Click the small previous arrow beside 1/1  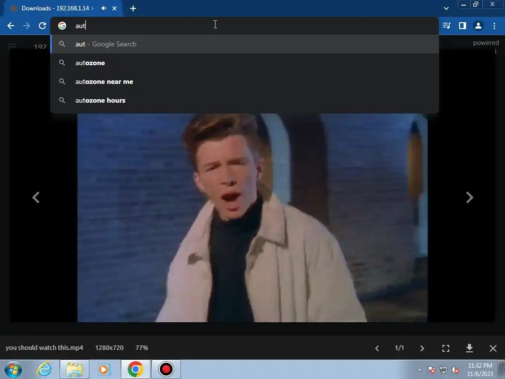[x=377, y=348]
